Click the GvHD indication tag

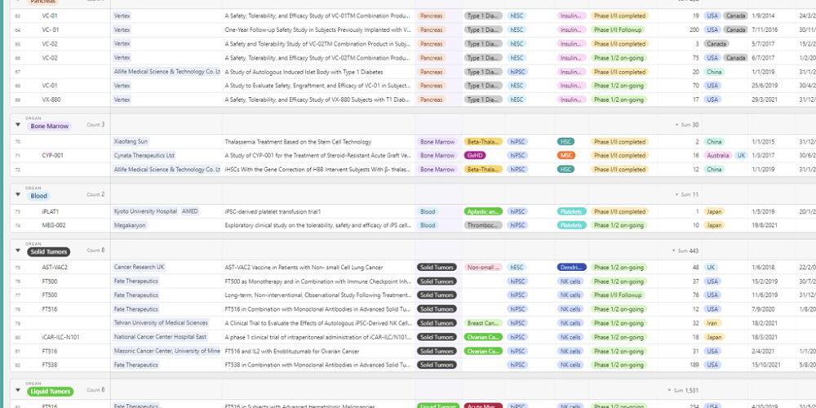tap(474, 156)
